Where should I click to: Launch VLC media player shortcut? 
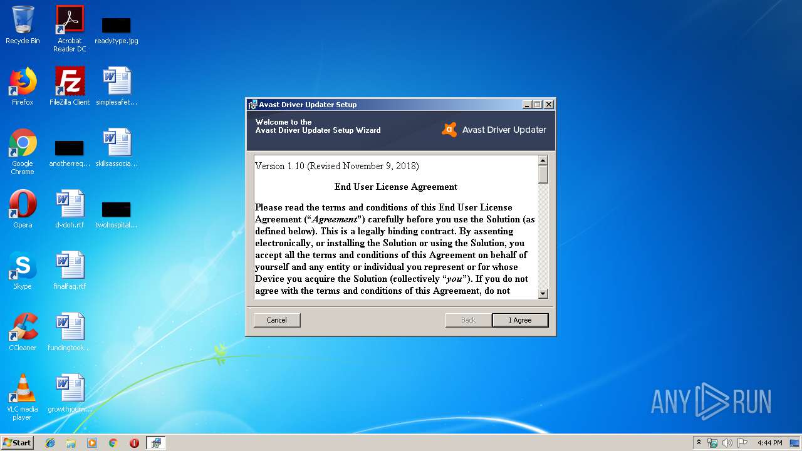point(23,397)
